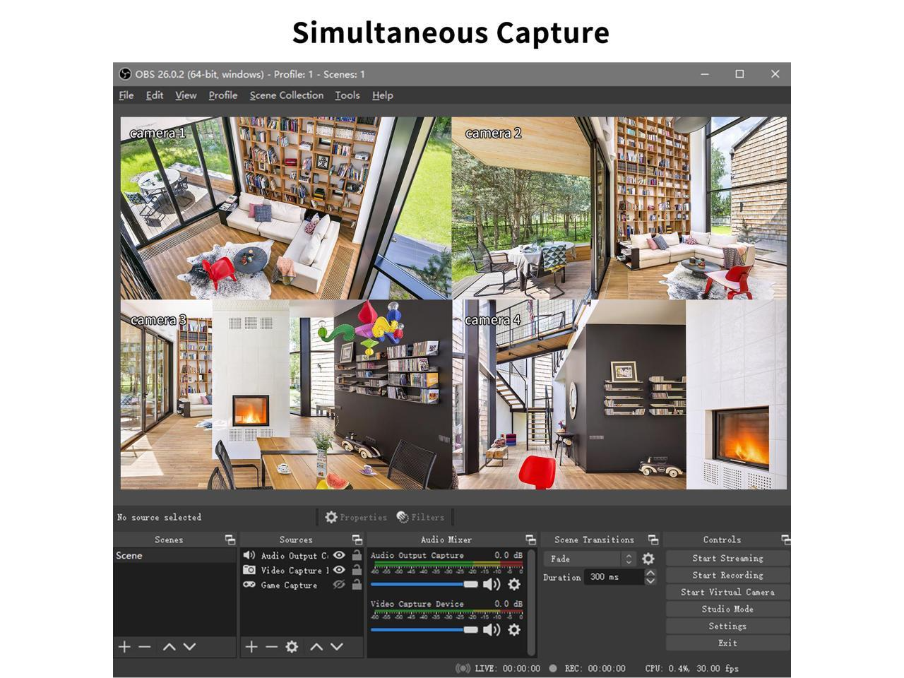Decrease the transition Duration with down arrow

pos(650,581)
